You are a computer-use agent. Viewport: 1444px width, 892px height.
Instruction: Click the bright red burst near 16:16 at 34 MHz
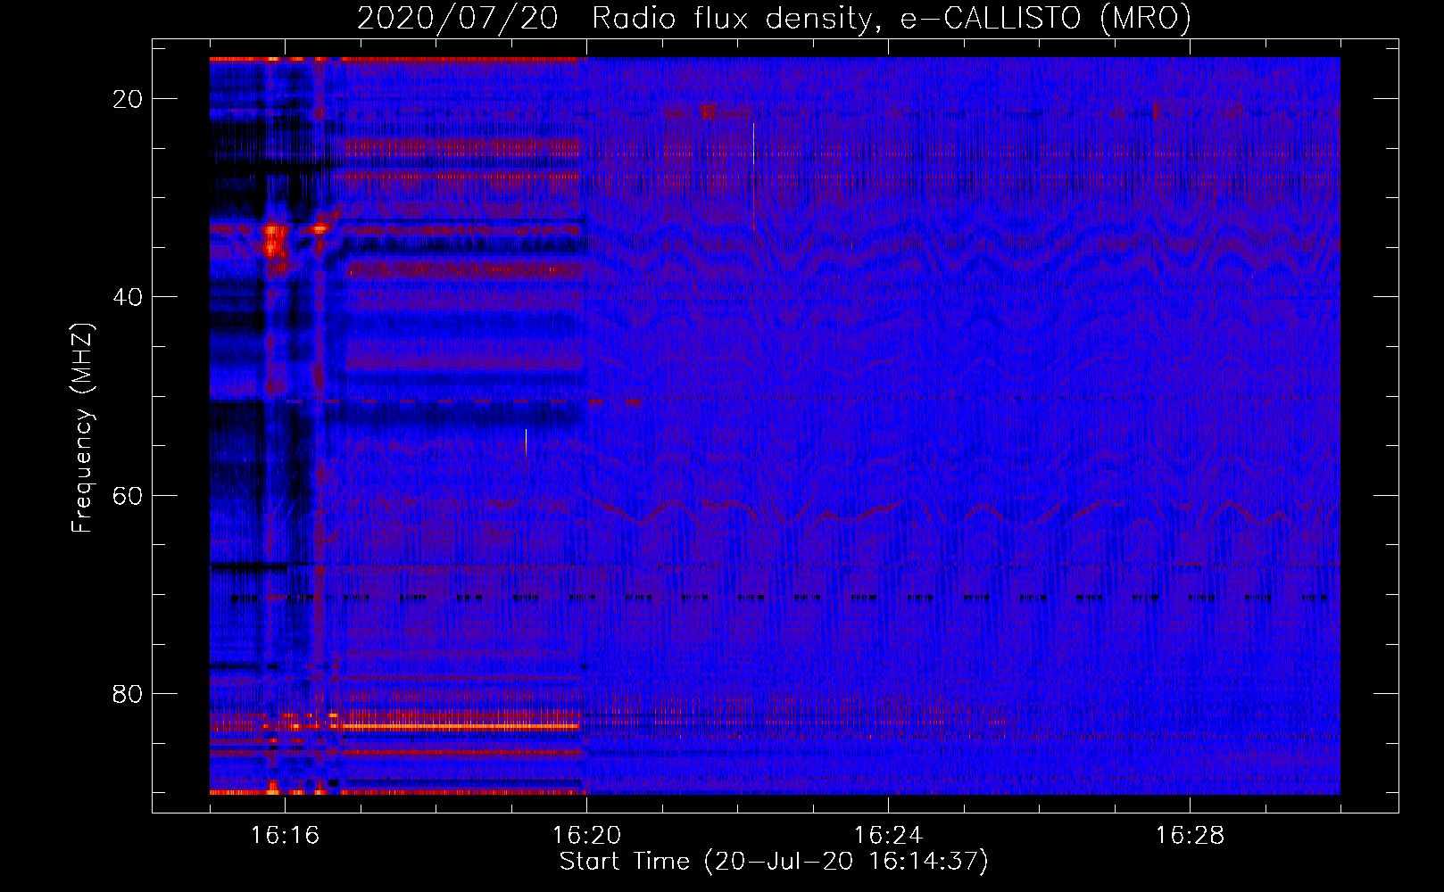(x=273, y=241)
